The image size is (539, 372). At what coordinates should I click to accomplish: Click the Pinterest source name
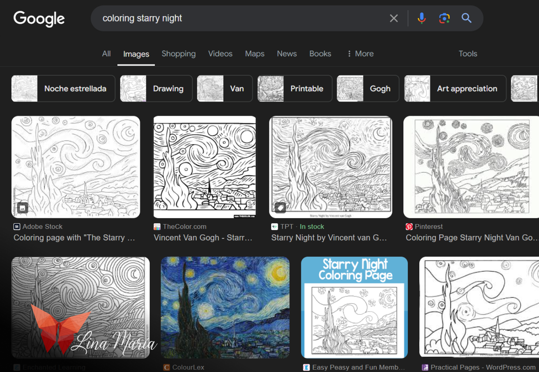(x=429, y=227)
